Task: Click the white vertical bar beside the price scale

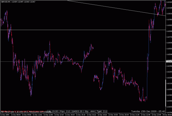Action: pyautogui.click(x=166, y=93)
